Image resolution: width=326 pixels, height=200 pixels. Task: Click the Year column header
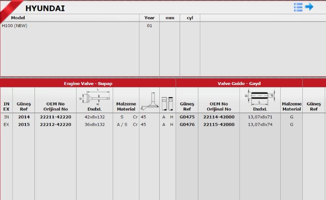pyautogui.click(x=149, y=17)
